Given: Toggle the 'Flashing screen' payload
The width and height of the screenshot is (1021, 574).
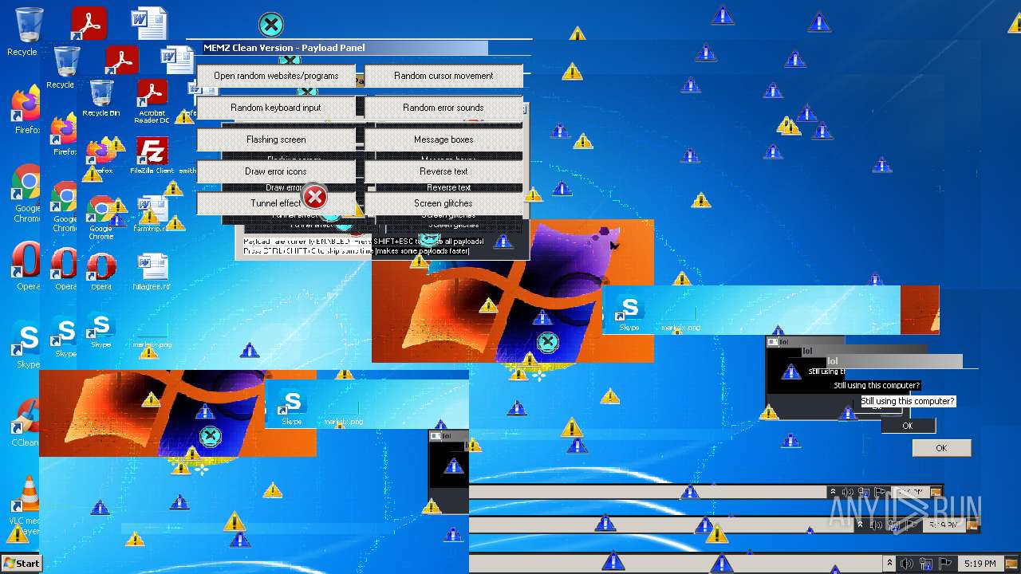Looking at the screenshot, I should click(276, 140).
